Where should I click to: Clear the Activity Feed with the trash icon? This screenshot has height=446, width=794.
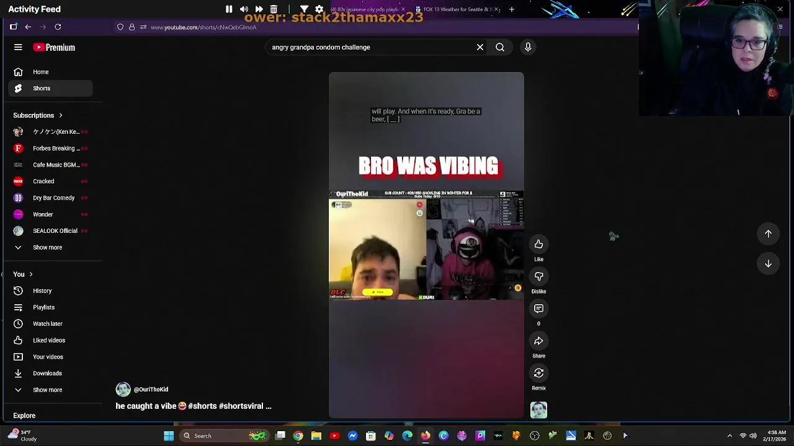(x=274, y=9)
